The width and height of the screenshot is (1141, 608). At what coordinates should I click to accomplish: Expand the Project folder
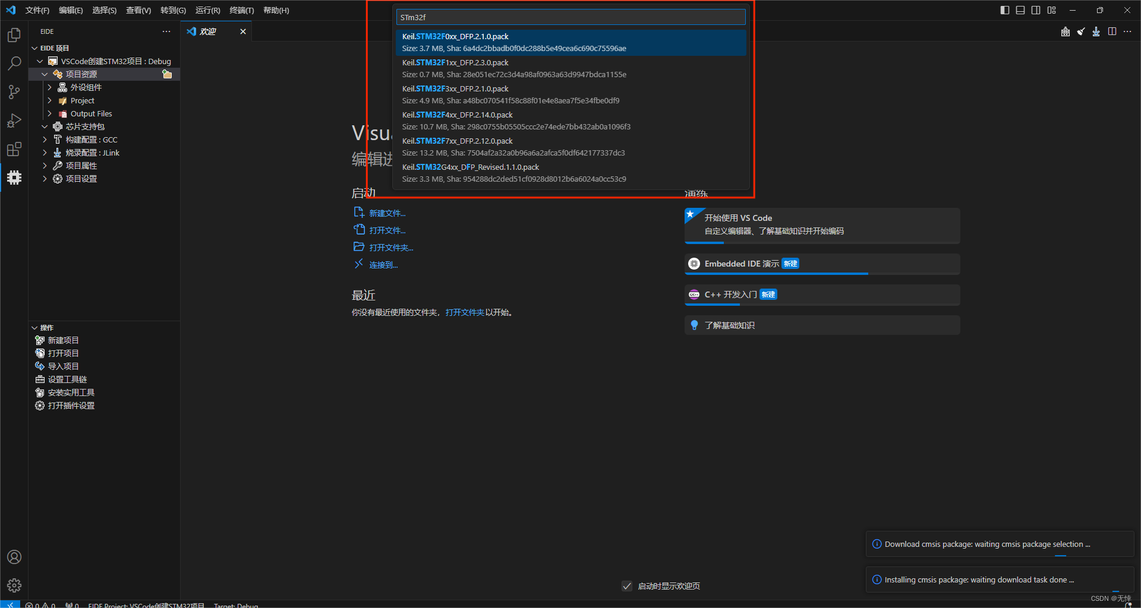click(x=49, y=100)
